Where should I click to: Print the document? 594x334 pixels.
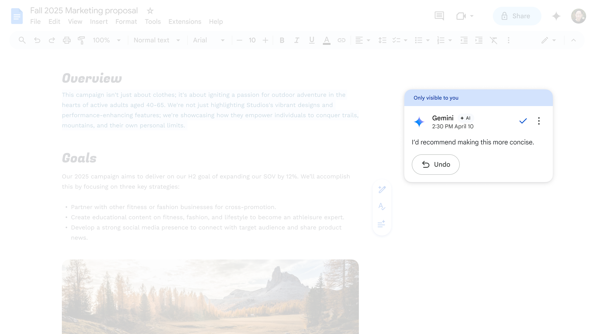pyautogui.click(x=67, y=40)
